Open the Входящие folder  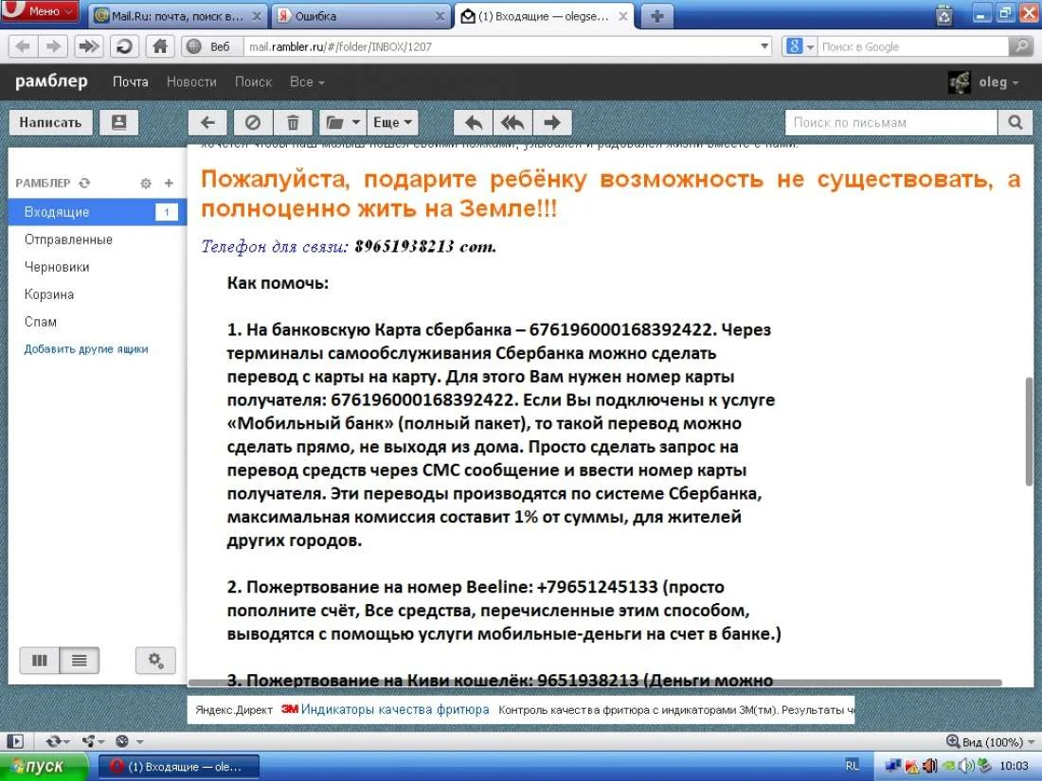point(97,212)
